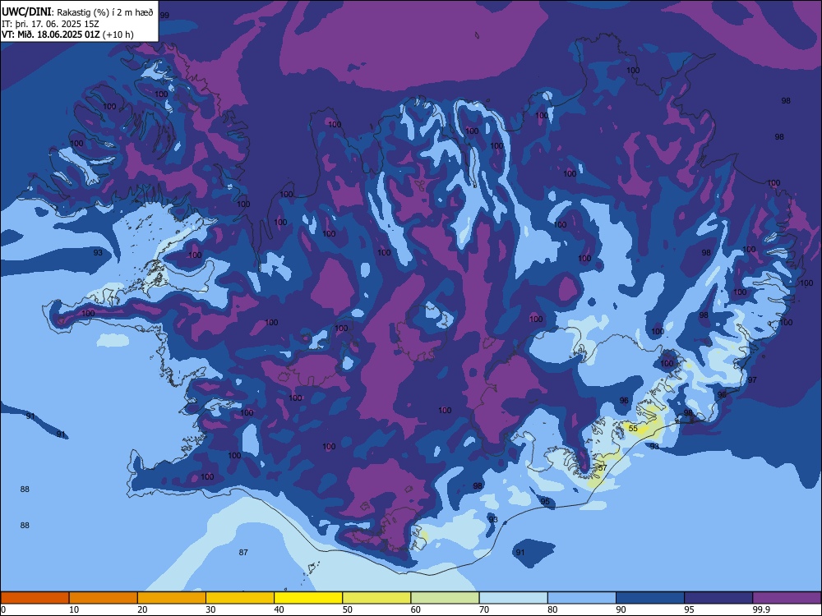Viewport: 822px width, 616px height.
Task: Click the '87' humidity value over the sea
Action: [x=243, y=552]
